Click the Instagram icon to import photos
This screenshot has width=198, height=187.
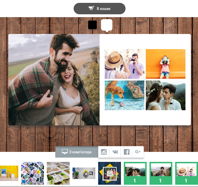click(104, 152)
